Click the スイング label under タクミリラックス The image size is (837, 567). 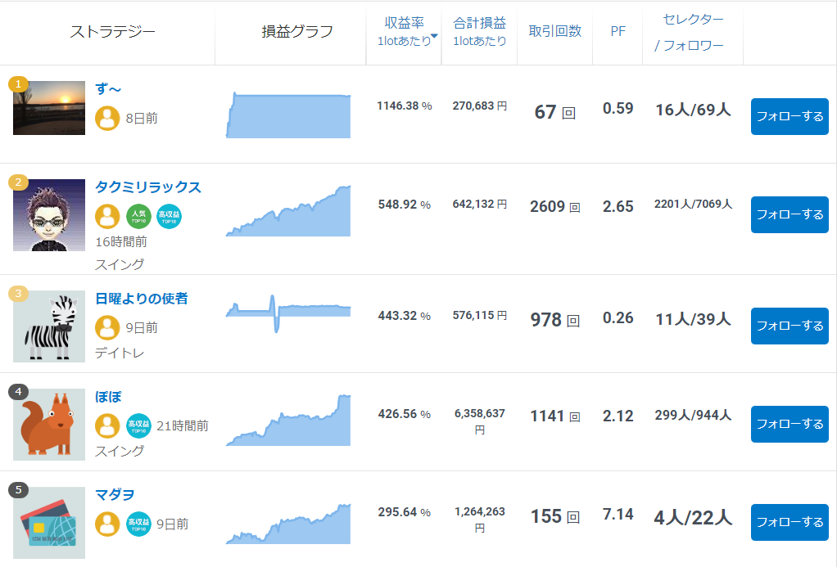pyautogui.click(x=120, y=264)
